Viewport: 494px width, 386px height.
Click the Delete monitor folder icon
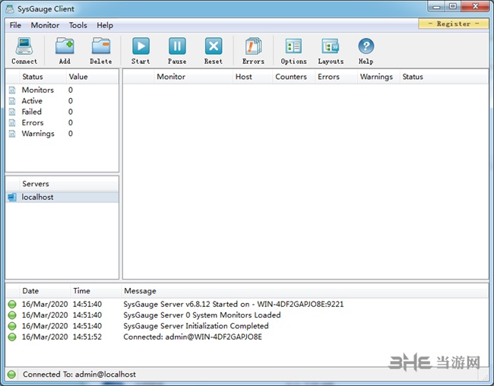tap(101, 46)
